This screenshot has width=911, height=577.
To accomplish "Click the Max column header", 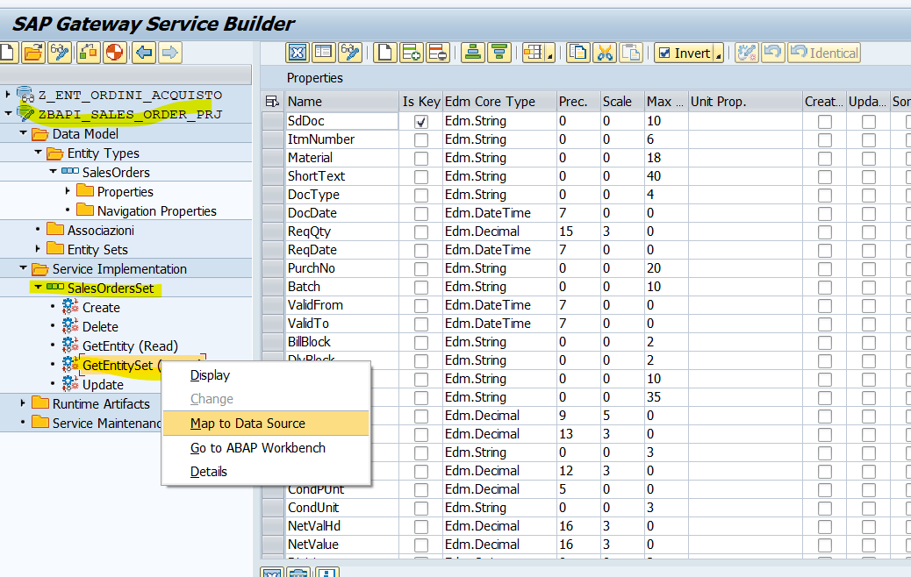I will (x=666, y=102).
